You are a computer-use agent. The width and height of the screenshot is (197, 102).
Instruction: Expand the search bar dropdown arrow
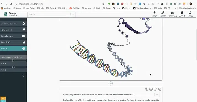tap(73, 14)
